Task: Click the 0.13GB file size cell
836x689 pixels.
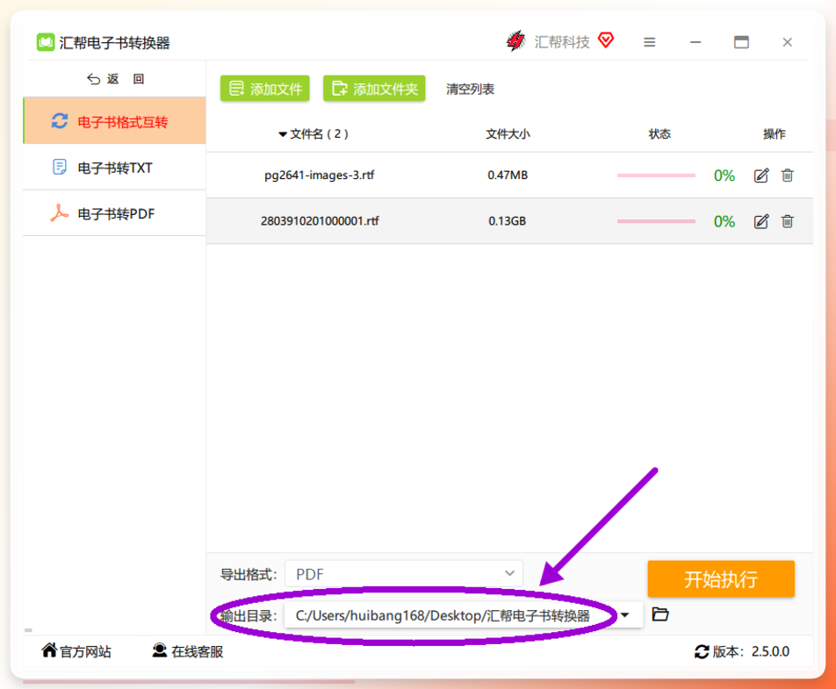Action: (507, 220)
